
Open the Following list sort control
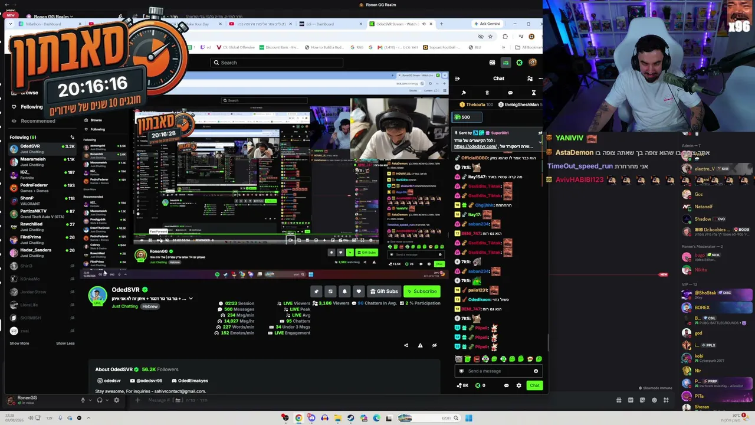pyautogui.click(x=73, y=138)
